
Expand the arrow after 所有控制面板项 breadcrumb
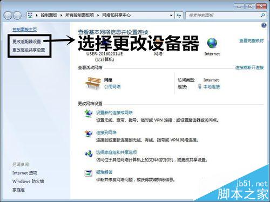(98, 16)
